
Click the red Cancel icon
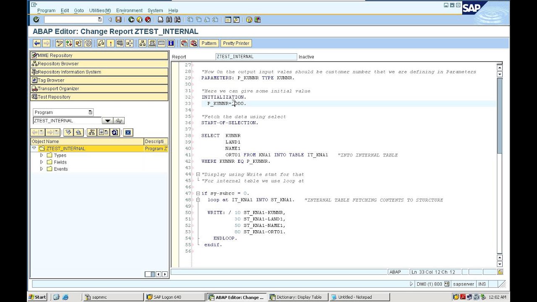148,20
